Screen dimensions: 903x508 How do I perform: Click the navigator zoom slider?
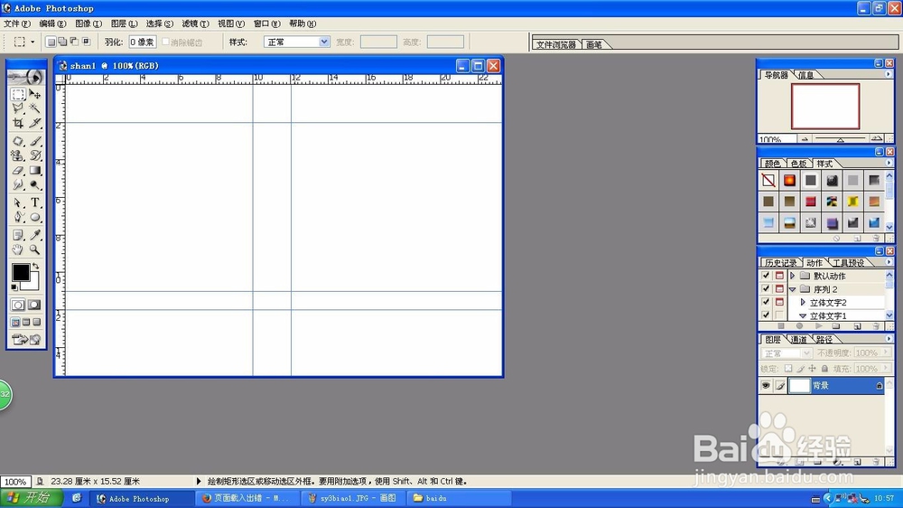tap(840, 139)
